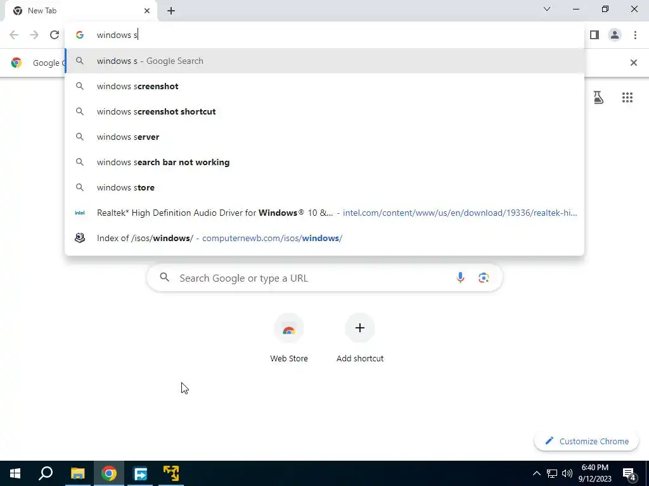Open the 'Index of /isos/windows/' result
Image resolution: width=649 pixels, height=486 pixels.
(324, 238)
